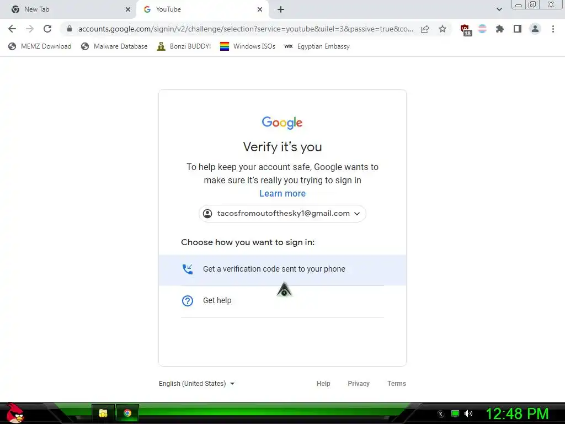
Task: Select the Get help option
Action: coord(282,301)
